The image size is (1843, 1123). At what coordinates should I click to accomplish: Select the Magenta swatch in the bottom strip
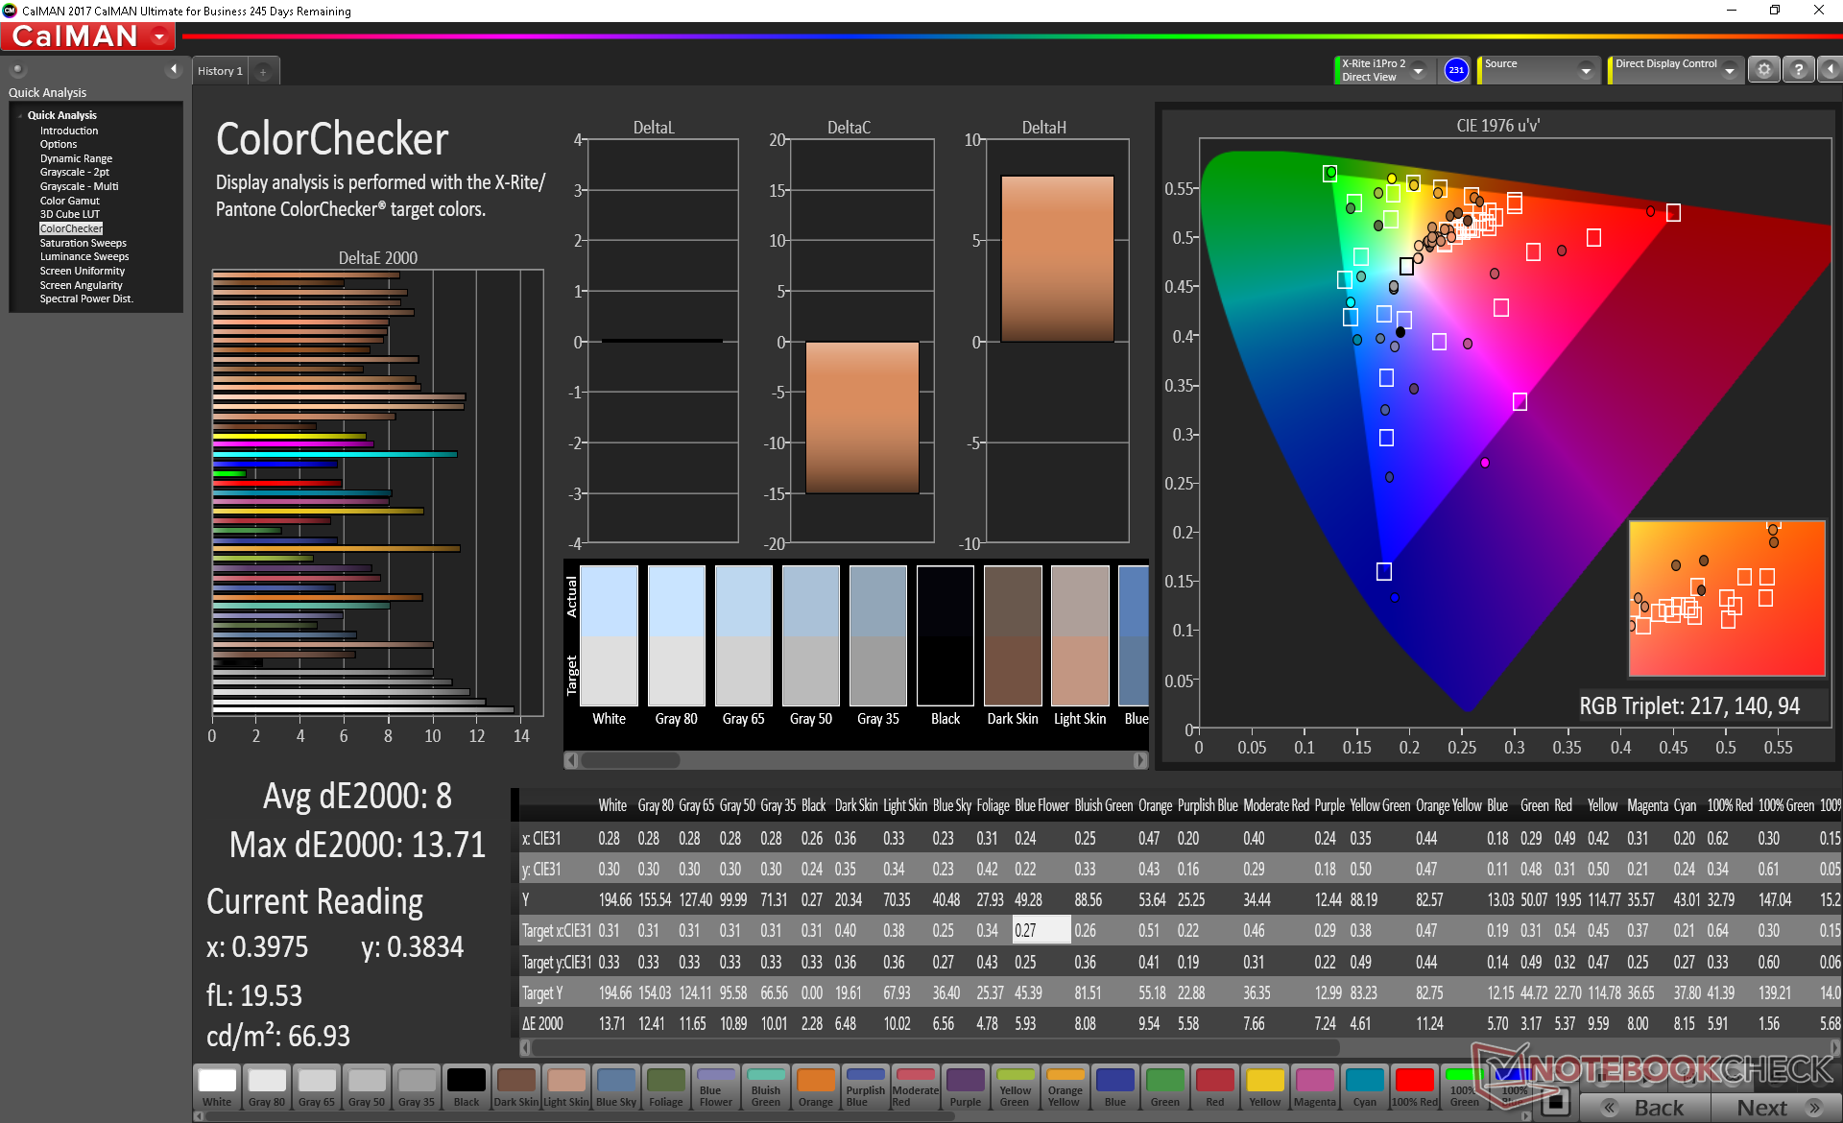(x=1315, y=1087)
